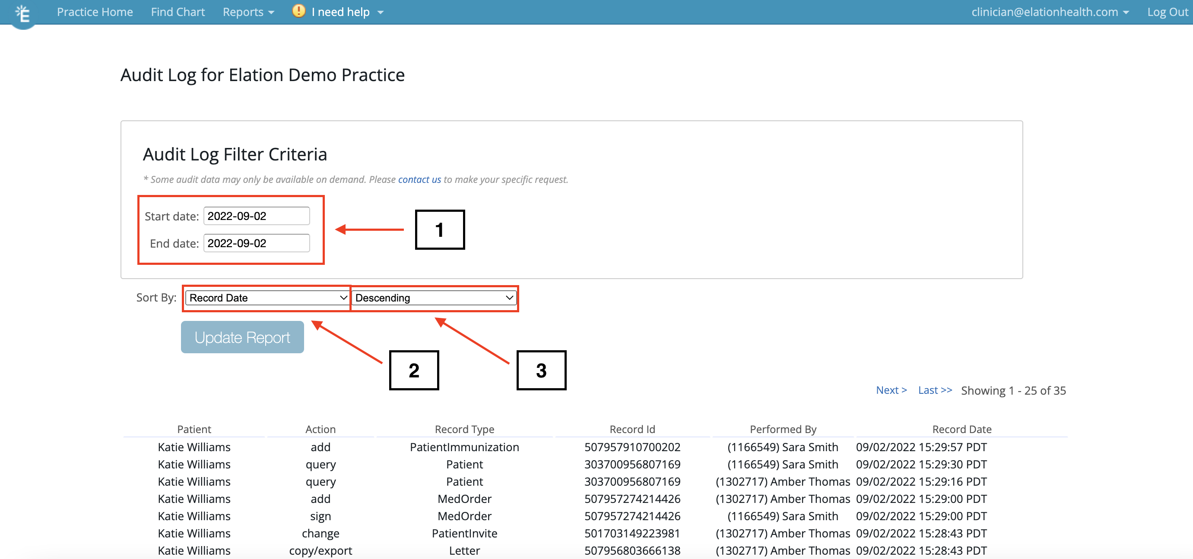Select the PatientImmunization record type cell
1193x559 pixels.
click(x=464, y=447)
